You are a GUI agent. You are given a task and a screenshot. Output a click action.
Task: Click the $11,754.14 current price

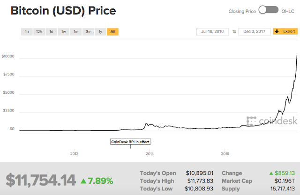[x=40, y=180]
